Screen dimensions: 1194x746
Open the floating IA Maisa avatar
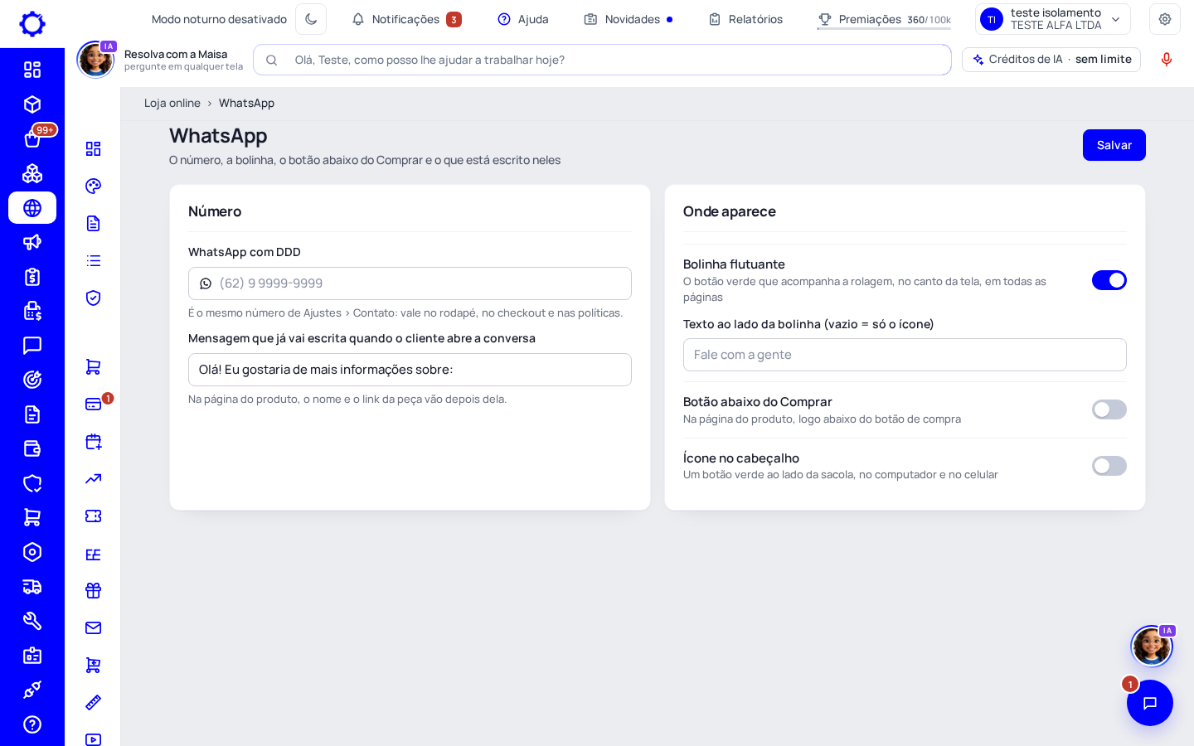[x=1152, y=646]
